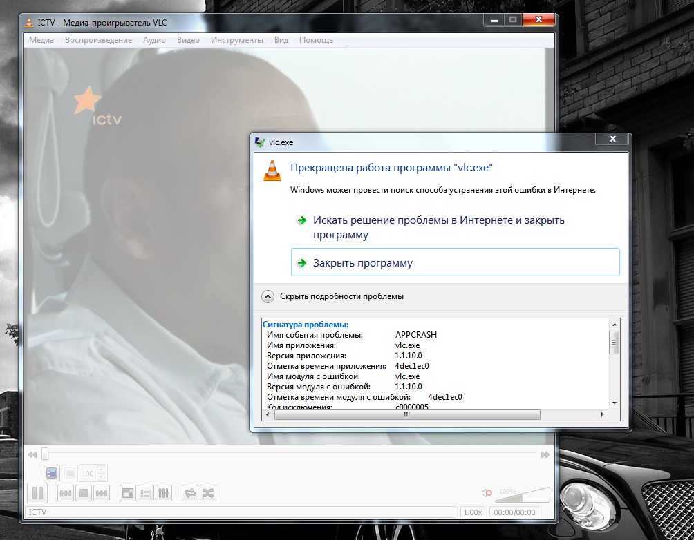
Task: Click the vertical scrollbar thumb in details
Action: click(614, 343)
